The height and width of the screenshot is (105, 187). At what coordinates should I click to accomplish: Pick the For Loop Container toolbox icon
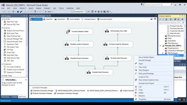tap(5, 67)
